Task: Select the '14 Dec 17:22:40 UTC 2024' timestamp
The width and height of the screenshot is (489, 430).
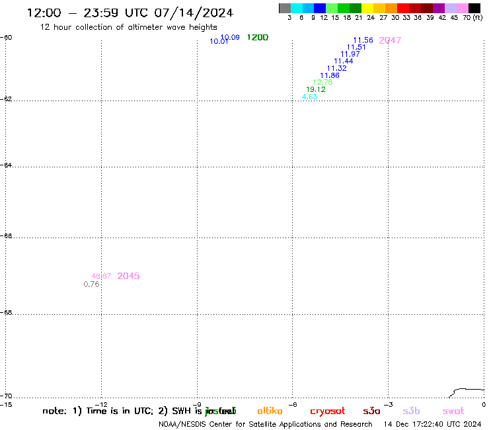Action: pos(432,424)
